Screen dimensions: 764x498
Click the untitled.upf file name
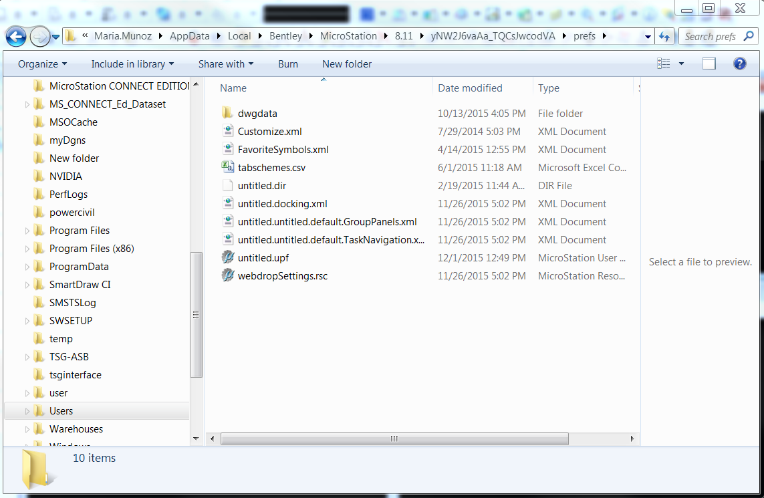point(263,258)
